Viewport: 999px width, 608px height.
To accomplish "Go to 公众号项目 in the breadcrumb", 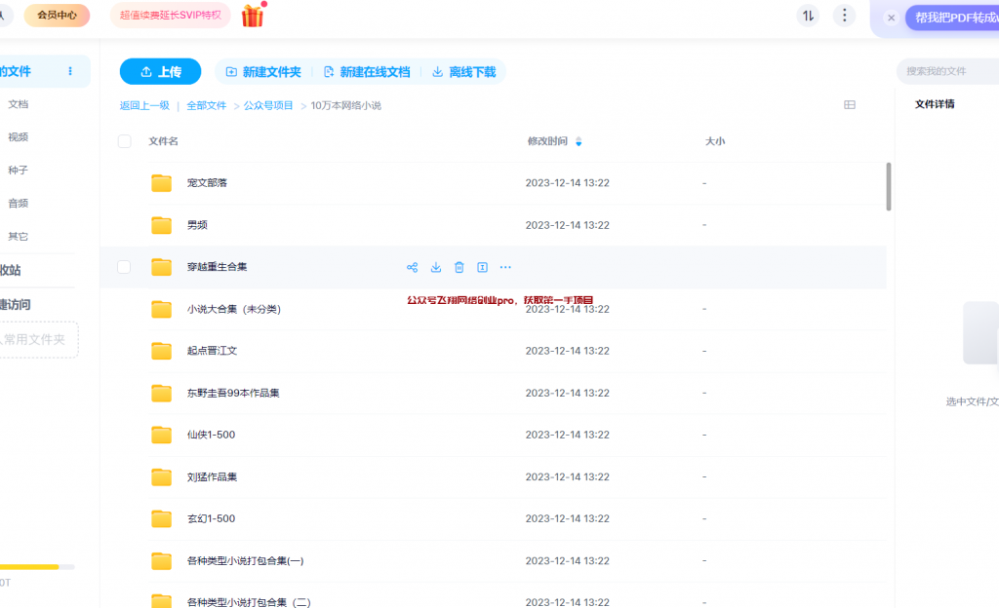I will point(268,105).
